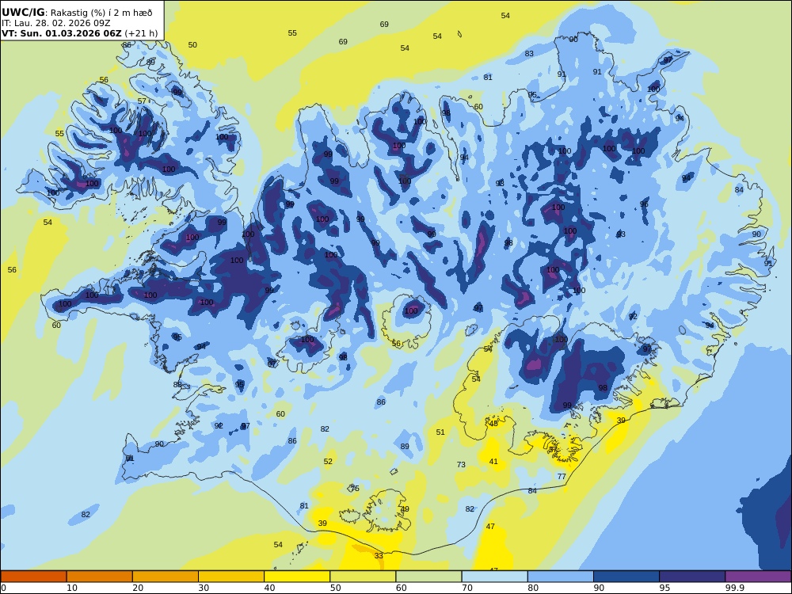Click the 10–20 orange legend swatch

tap(100, 577)
